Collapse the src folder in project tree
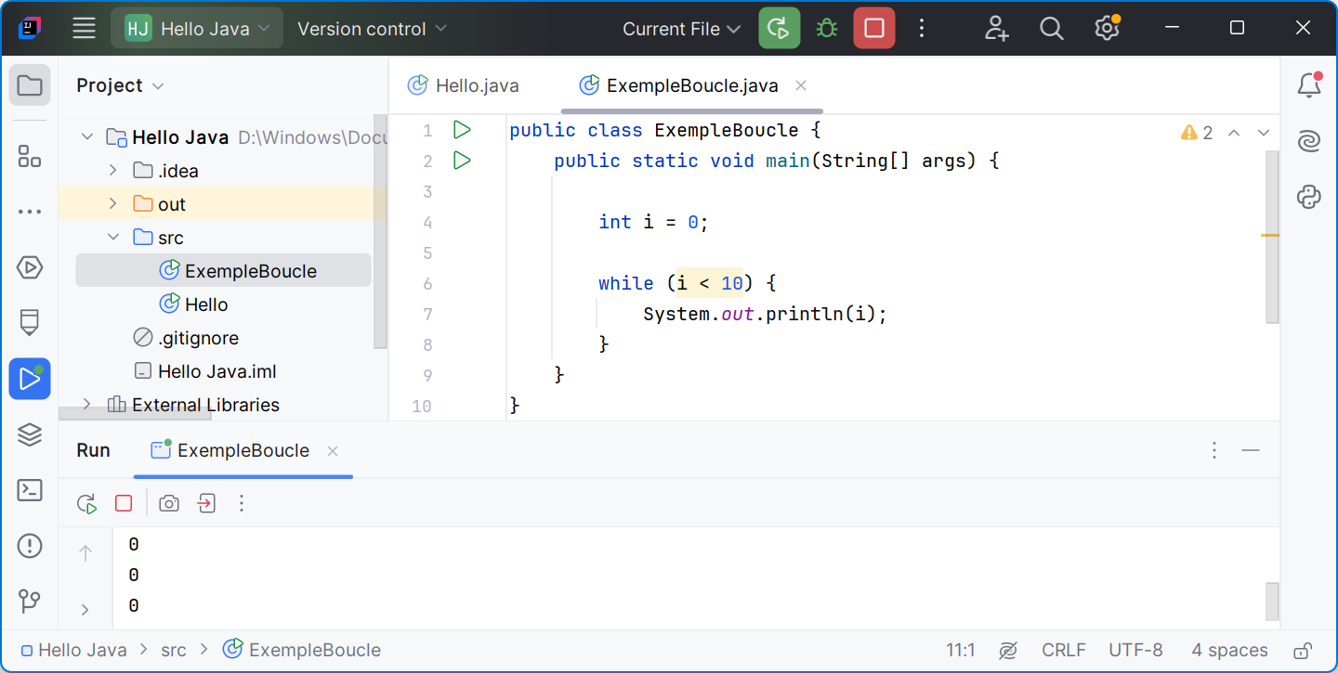The image size is (1338, 673). point(113,238)
